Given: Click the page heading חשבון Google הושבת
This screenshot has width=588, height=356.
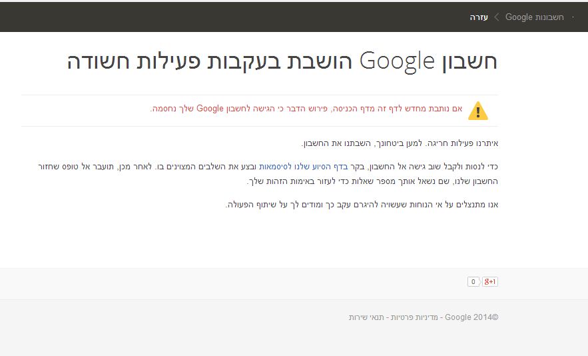Looking at the screenshot, I should [x=282, y=61].
